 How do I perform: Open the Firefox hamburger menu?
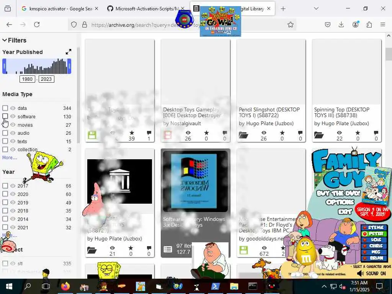tap(383, 24)
